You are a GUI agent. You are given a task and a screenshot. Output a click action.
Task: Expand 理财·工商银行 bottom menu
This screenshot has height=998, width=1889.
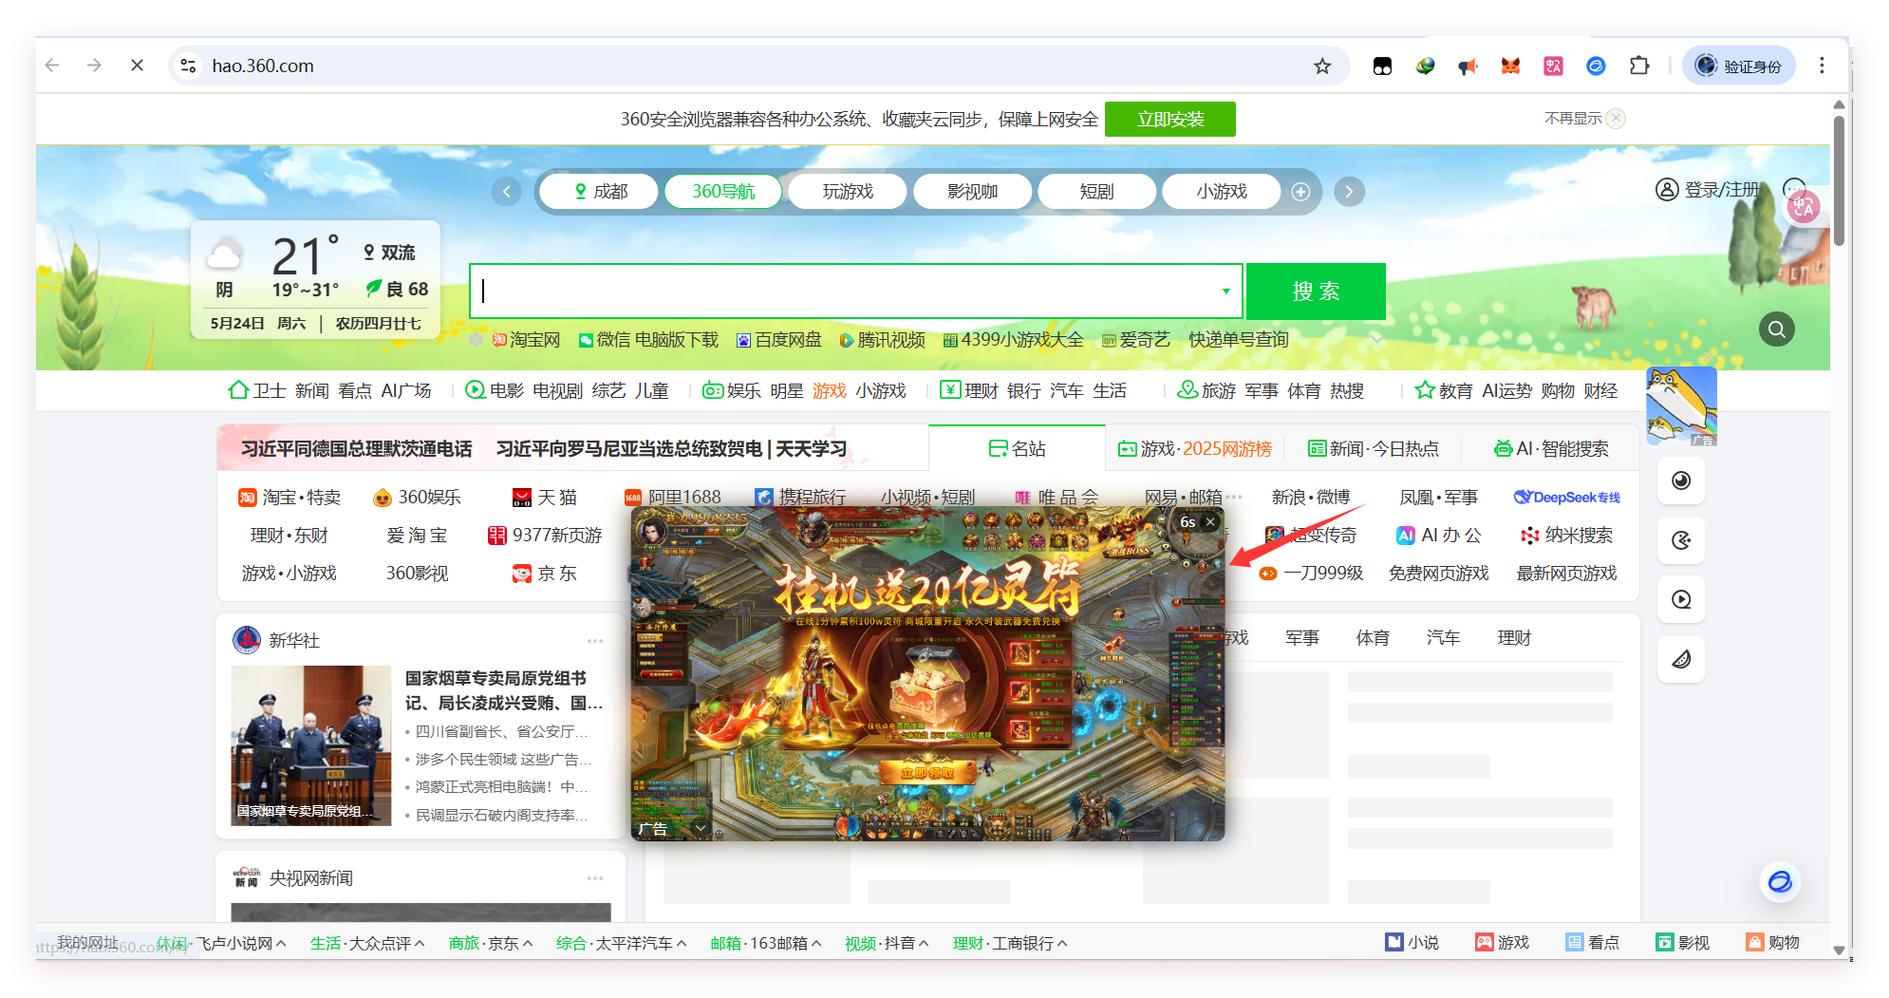1062,943
